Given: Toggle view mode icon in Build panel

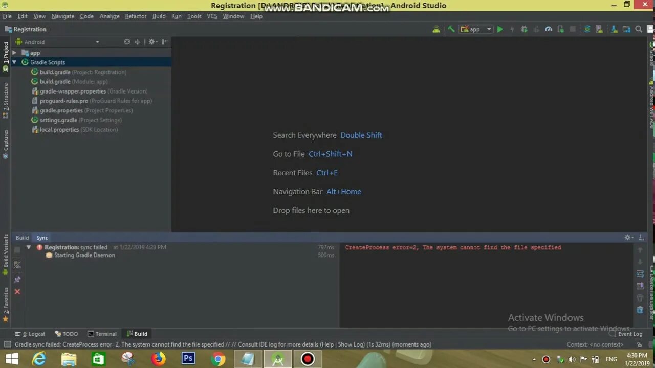Looking at the screenshot, I should click(17, 265).
